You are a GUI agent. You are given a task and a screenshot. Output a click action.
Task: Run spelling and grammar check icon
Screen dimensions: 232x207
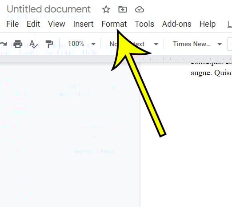pos(34,44)
